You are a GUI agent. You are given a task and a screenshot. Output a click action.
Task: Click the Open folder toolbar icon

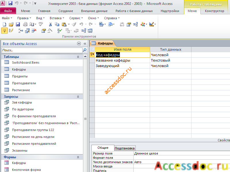pos(11,24)
